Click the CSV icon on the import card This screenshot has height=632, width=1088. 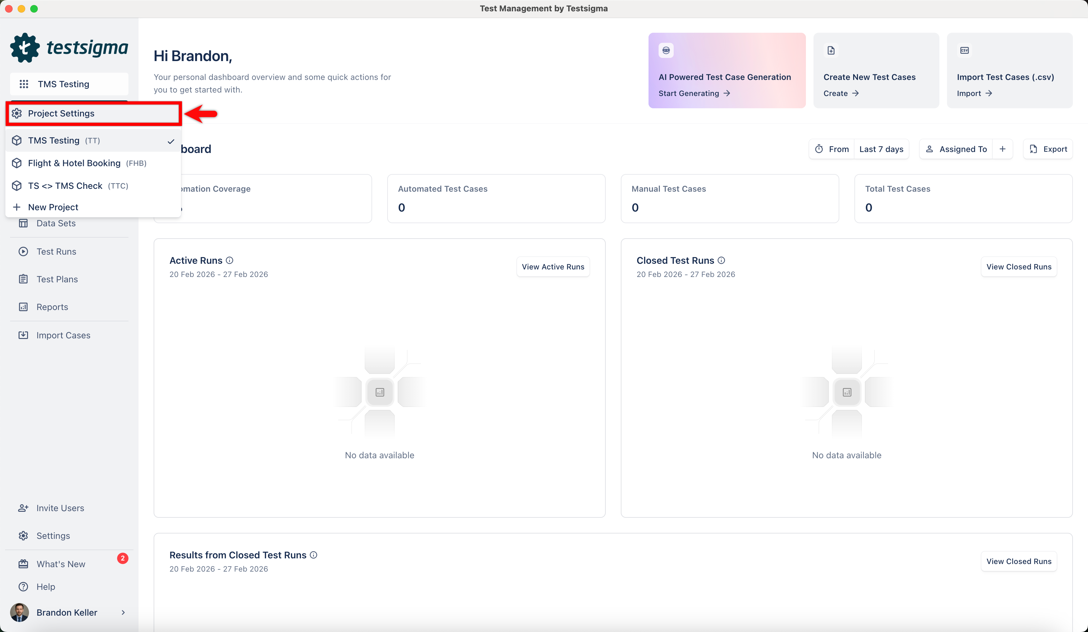point(965,50)
